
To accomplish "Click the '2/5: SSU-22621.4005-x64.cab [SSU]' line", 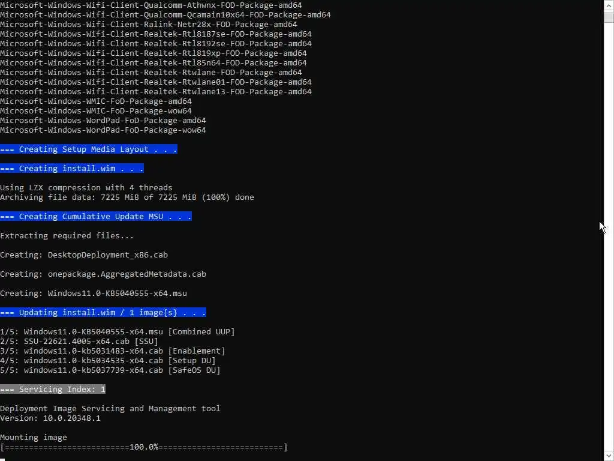I will (x=79, y=342).
